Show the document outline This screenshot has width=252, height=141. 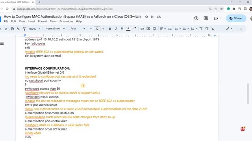click(2, 43)
